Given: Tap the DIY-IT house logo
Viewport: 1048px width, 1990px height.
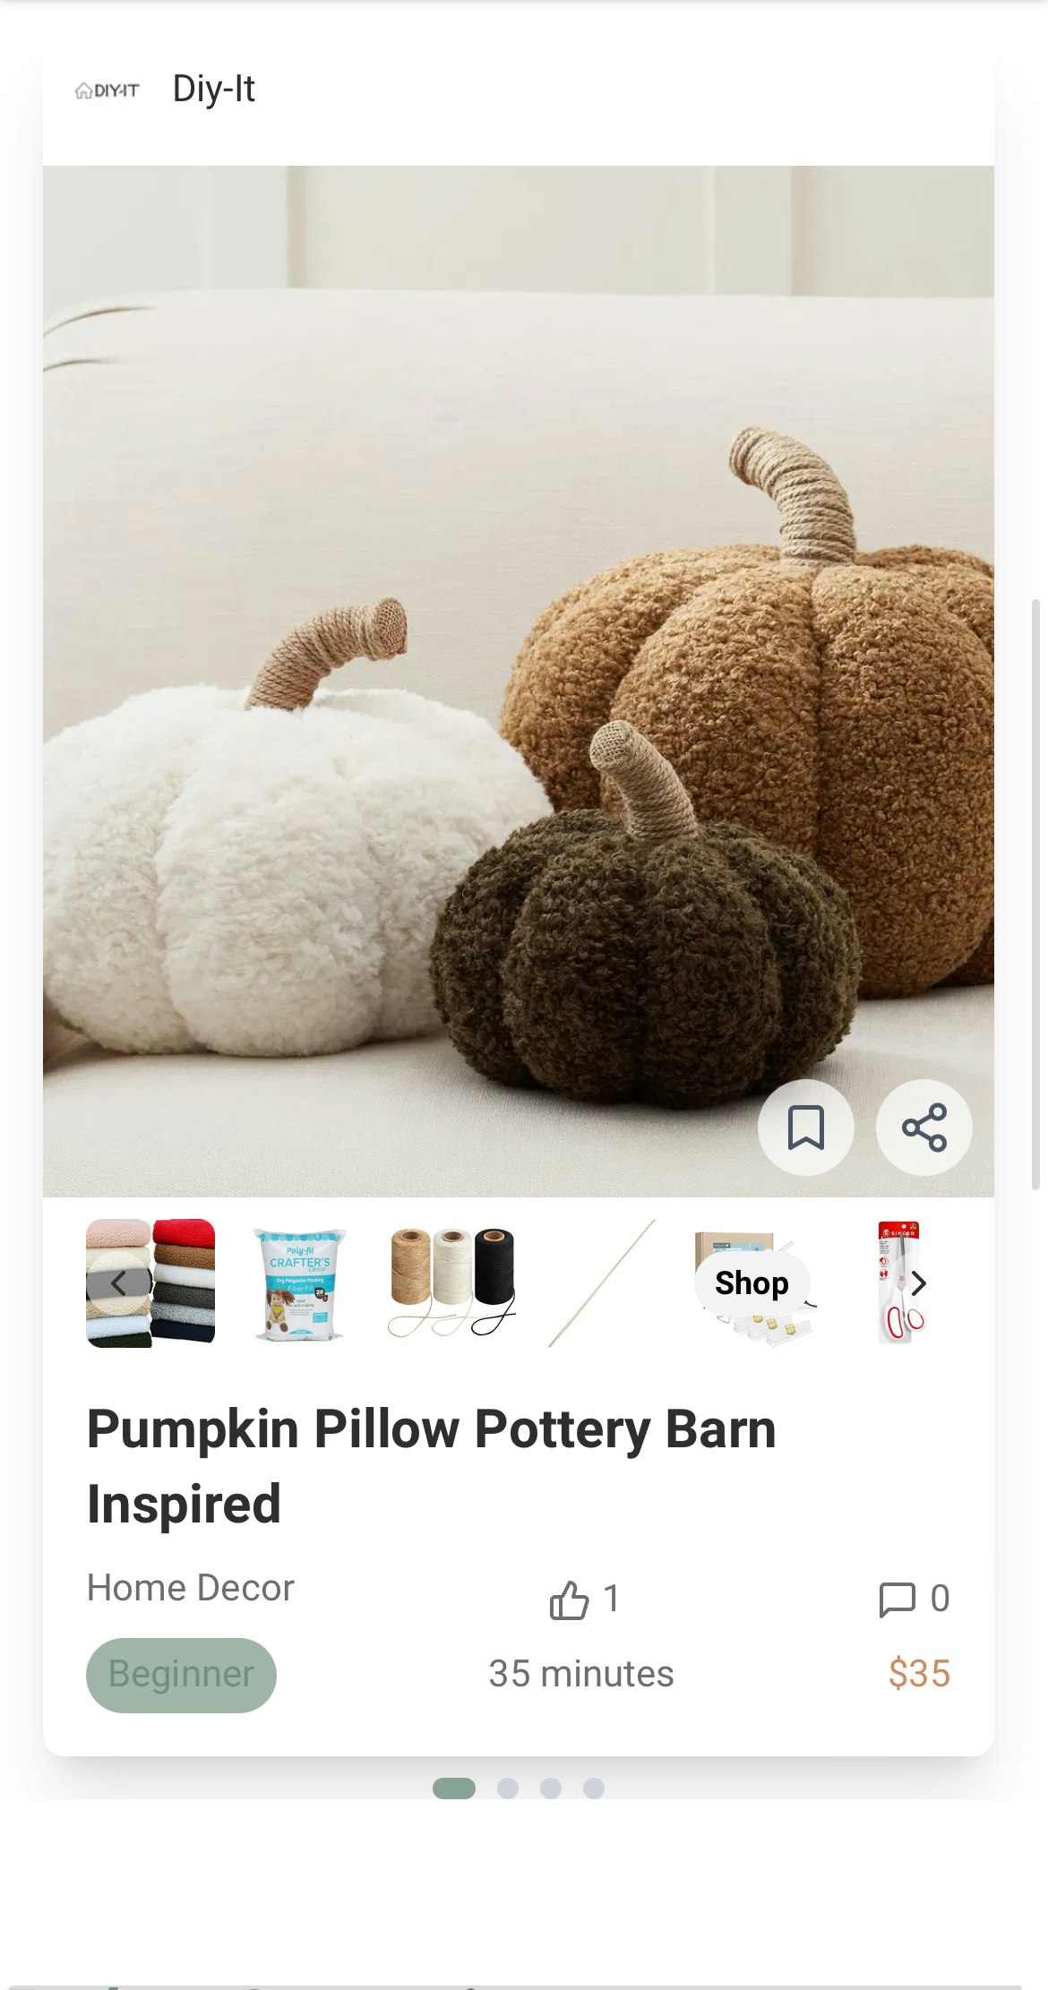Looking at the screenshot, I should click(107, 90).
